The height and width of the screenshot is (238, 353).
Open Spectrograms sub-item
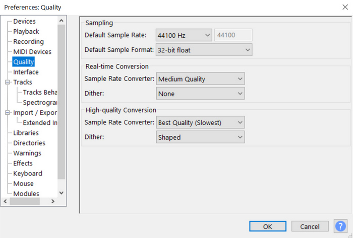40,102
